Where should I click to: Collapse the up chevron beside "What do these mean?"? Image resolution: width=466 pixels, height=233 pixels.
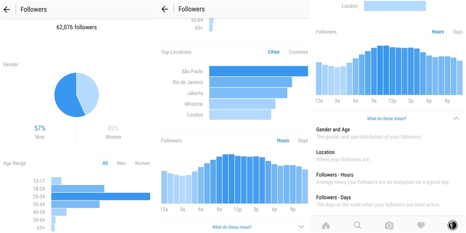tap(456, 119)
